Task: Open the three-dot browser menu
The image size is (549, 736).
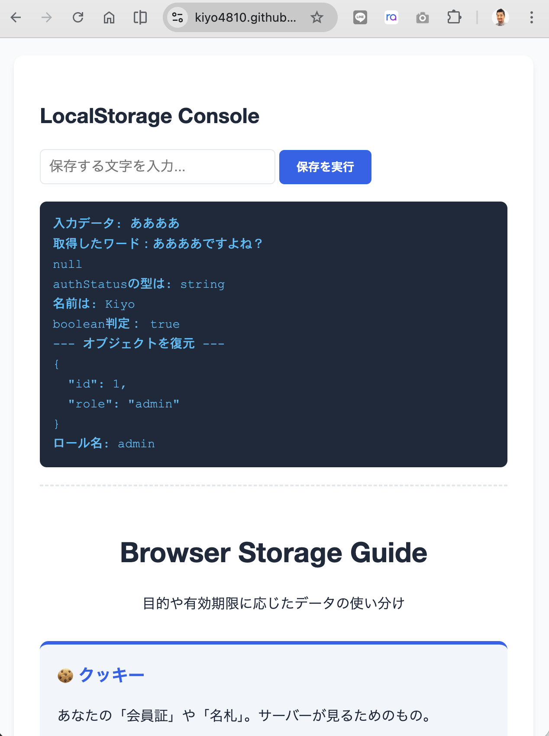Action: 531,17
